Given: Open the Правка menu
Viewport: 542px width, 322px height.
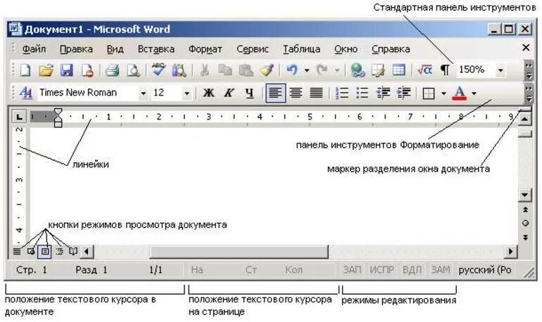Looking at the screenshot, I should pyautogui.click(x=76, y=49).
